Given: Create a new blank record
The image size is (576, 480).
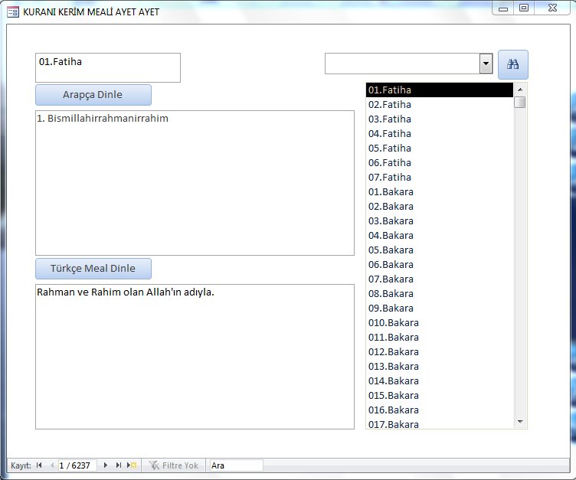Looking at the screenshot, I should [x=133, y=465].
